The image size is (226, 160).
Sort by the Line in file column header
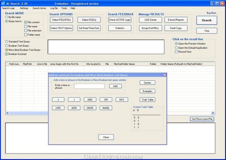click(x=41, y=64)
